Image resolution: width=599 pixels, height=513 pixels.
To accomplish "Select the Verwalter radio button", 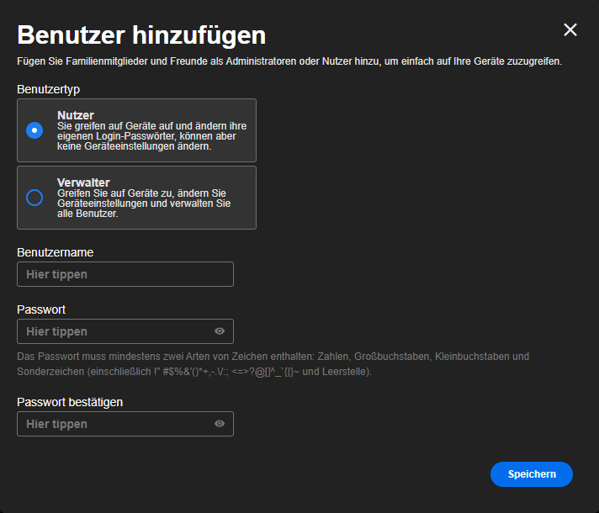I will point(34,198).
